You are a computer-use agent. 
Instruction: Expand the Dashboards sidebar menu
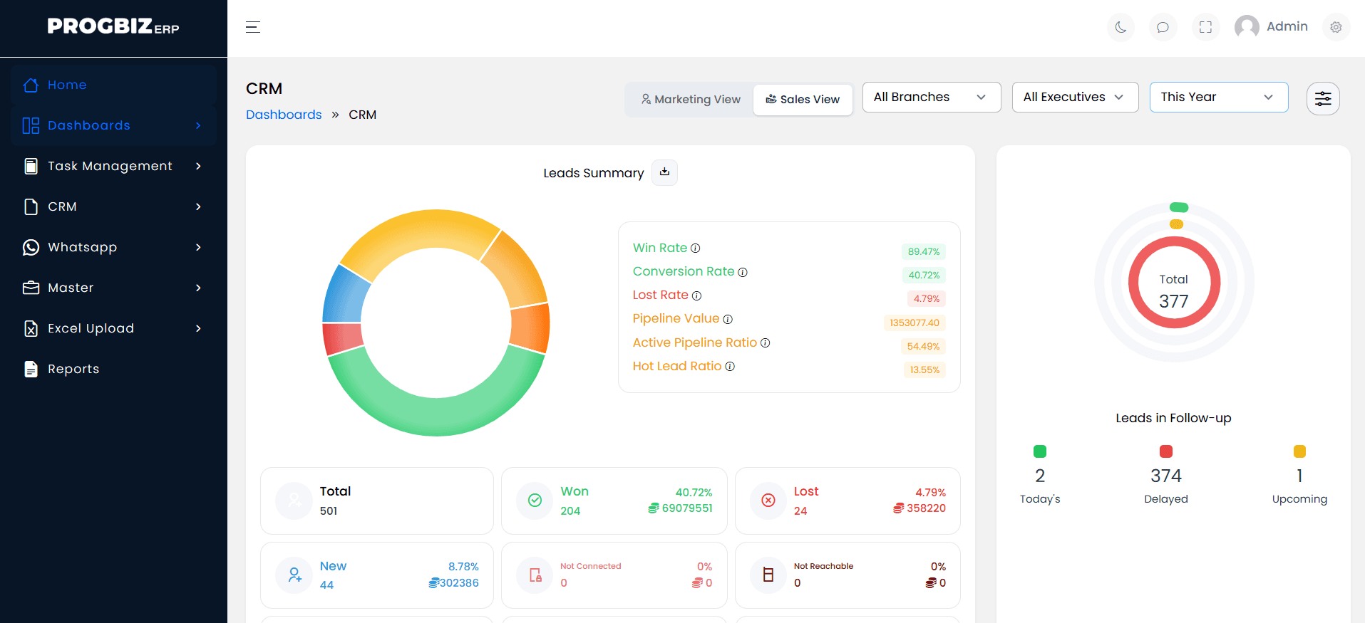click(x=113, y=125)
